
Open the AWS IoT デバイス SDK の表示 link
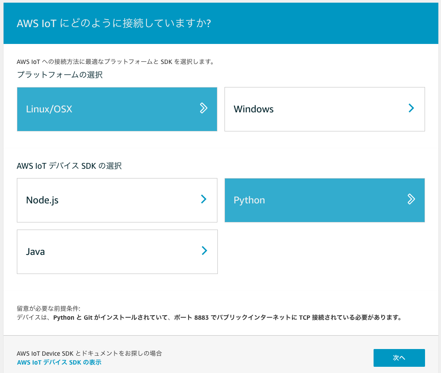tap(58, 362)
